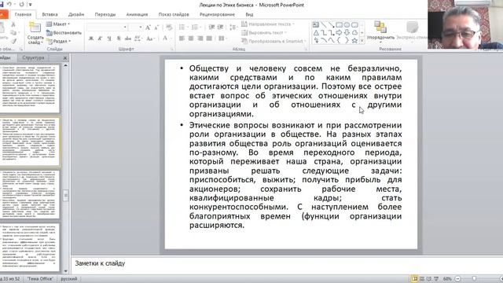Click the Undo arrow in quick access toolbar
503x283 pixels.
tap(9, 5)
